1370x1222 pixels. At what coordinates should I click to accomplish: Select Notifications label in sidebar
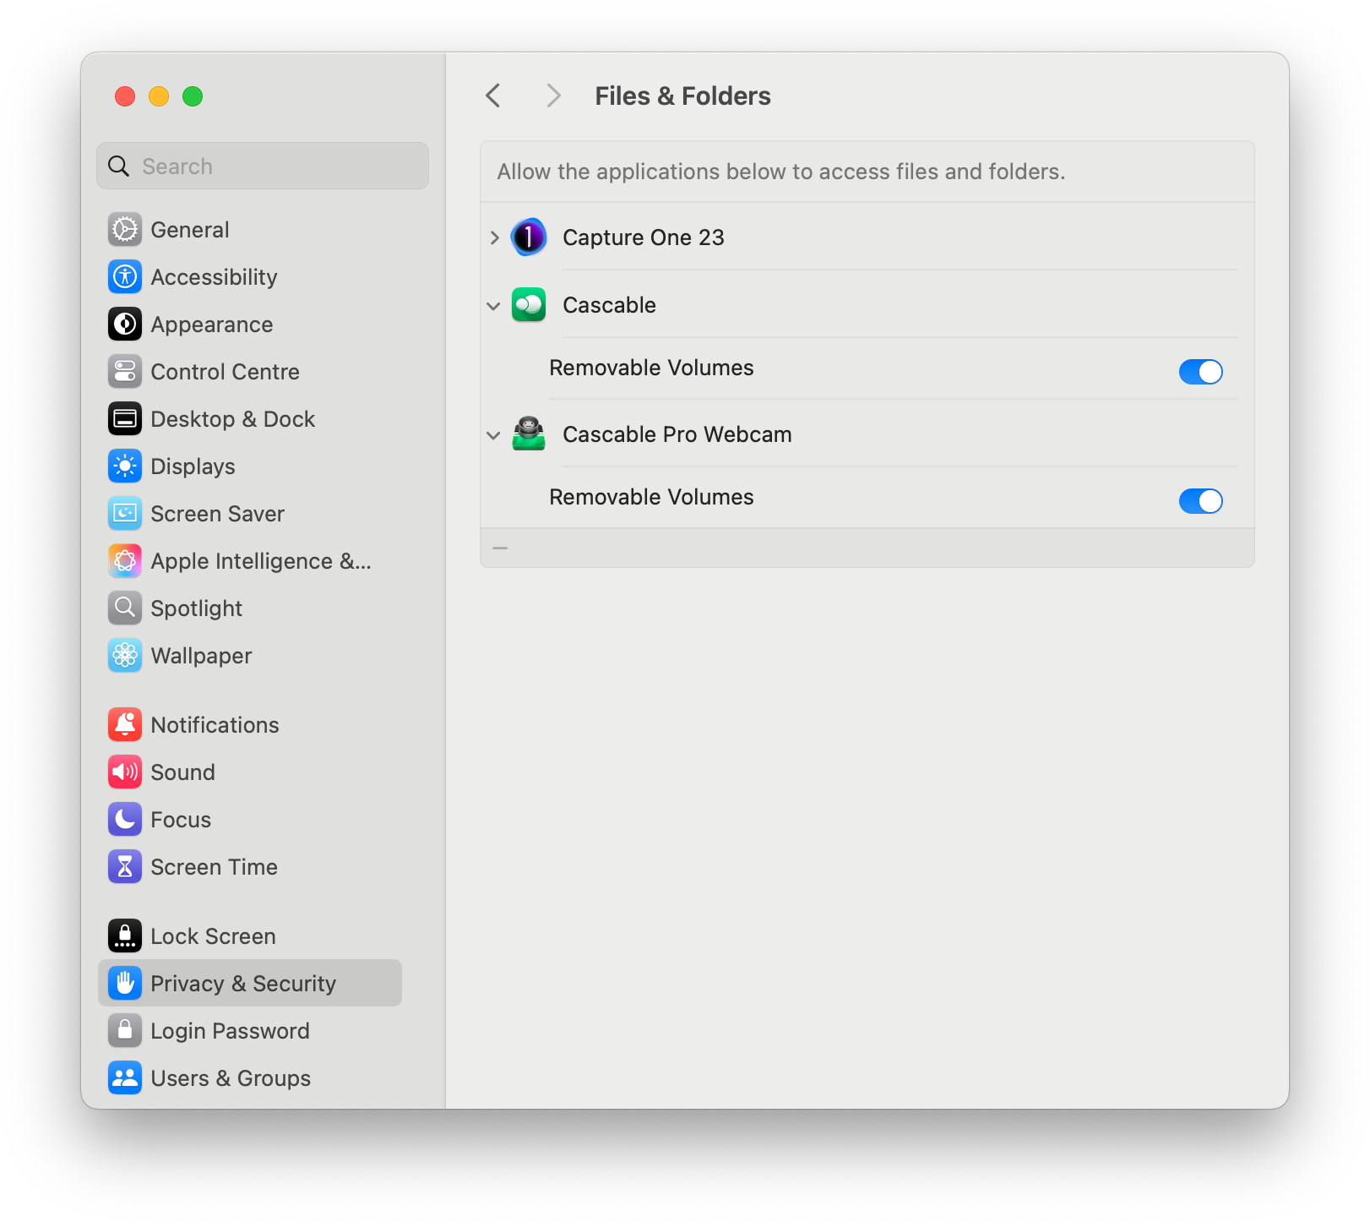[x=215, y=725]
